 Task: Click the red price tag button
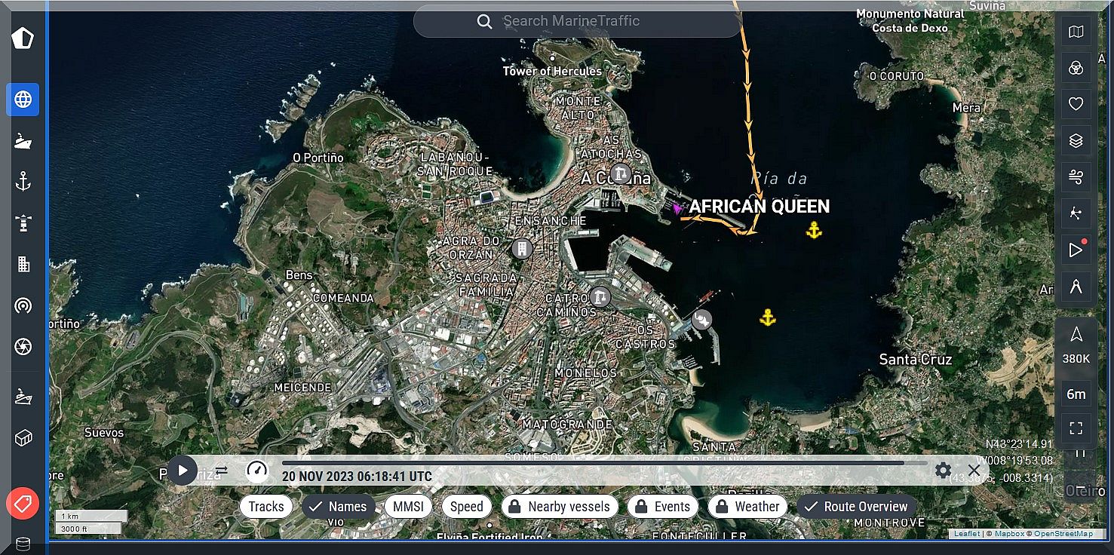pos(23,503)
